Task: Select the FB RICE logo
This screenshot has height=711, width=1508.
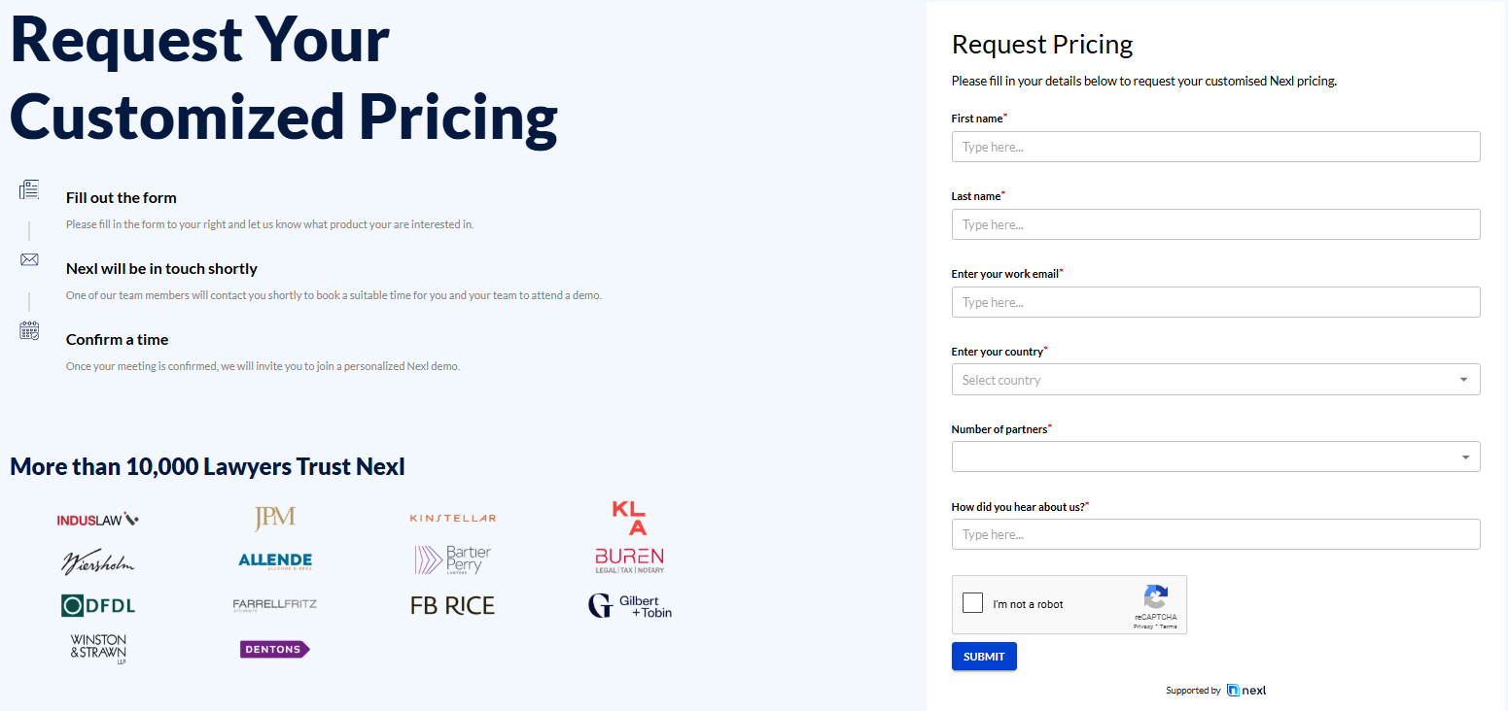Action: 452,604
